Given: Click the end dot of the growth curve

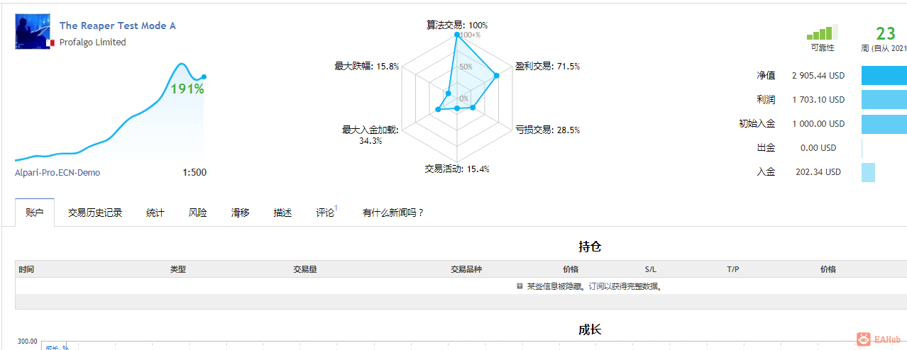Looking at the screenshot, I should [x=204, y=77].
